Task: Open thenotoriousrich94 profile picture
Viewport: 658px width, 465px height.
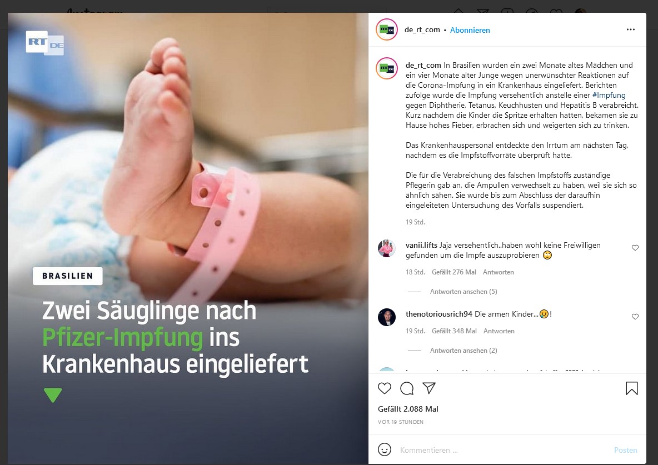Action: point(386,317)
